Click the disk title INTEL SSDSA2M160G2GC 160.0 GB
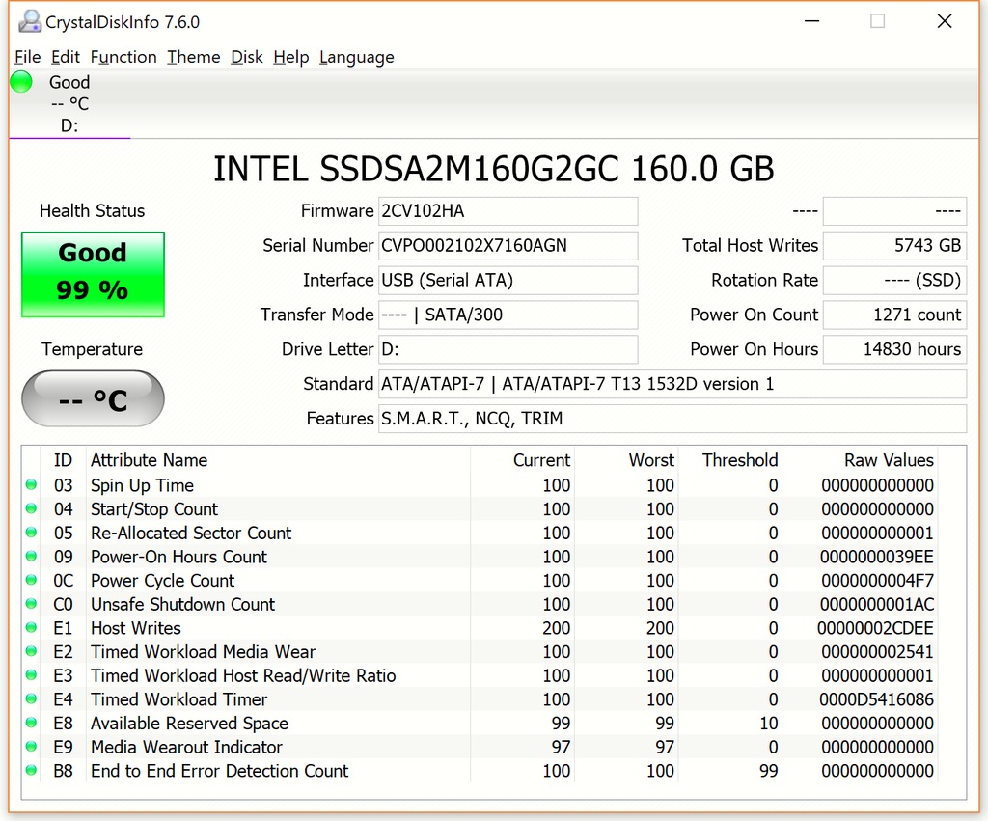The image size is (988, 821). click(494, 169)
